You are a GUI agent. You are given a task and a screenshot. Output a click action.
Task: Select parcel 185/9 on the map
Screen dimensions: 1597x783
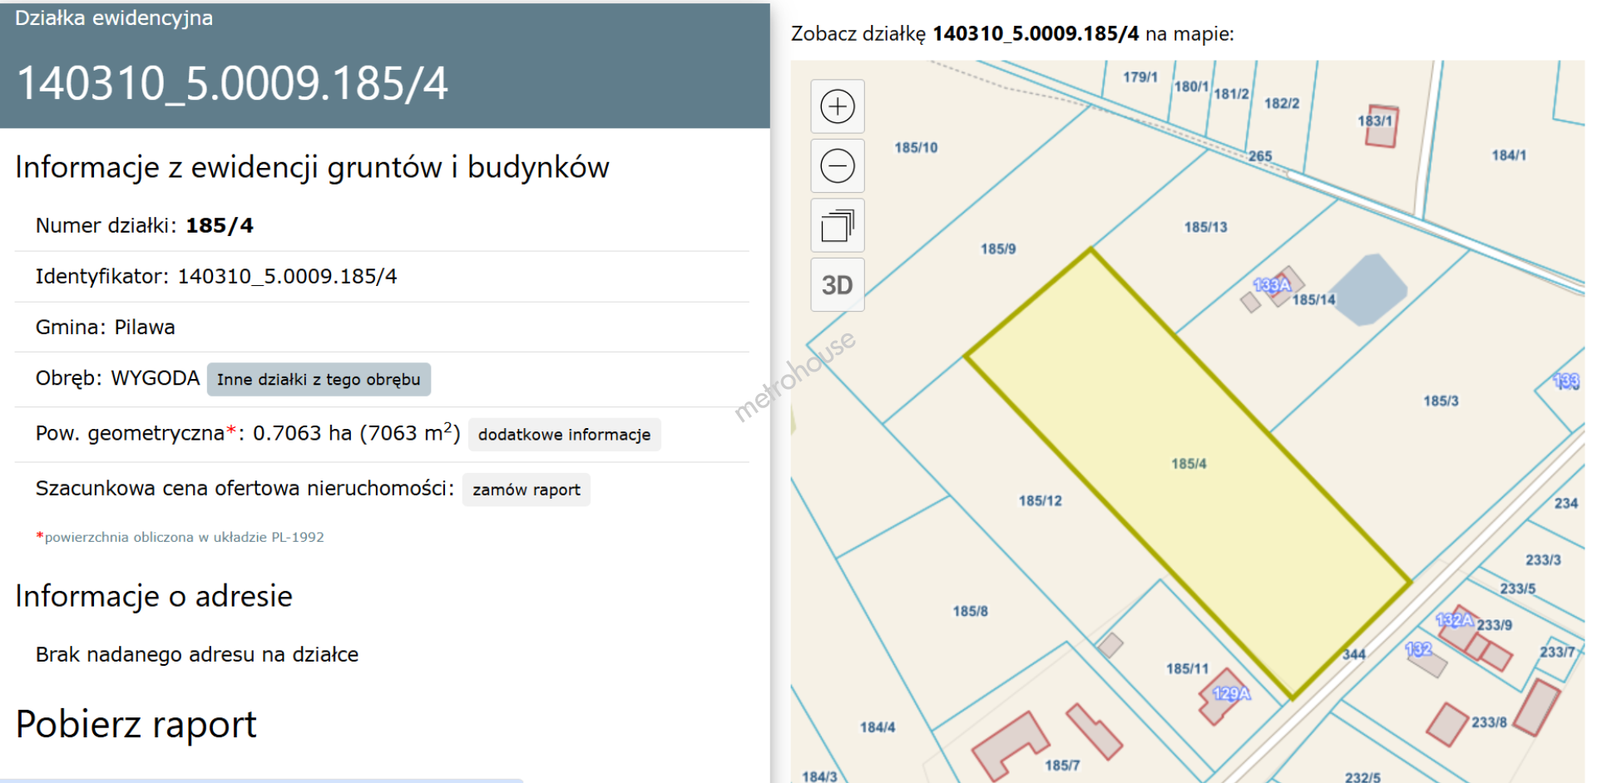pyautogui.click(x=997, y=249)
